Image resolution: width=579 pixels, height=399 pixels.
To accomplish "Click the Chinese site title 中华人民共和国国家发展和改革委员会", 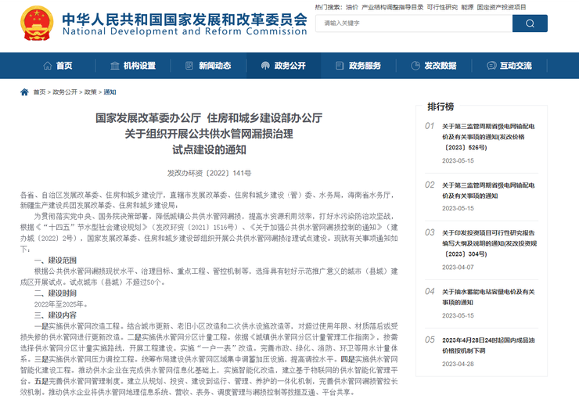I will pos(185,20).
